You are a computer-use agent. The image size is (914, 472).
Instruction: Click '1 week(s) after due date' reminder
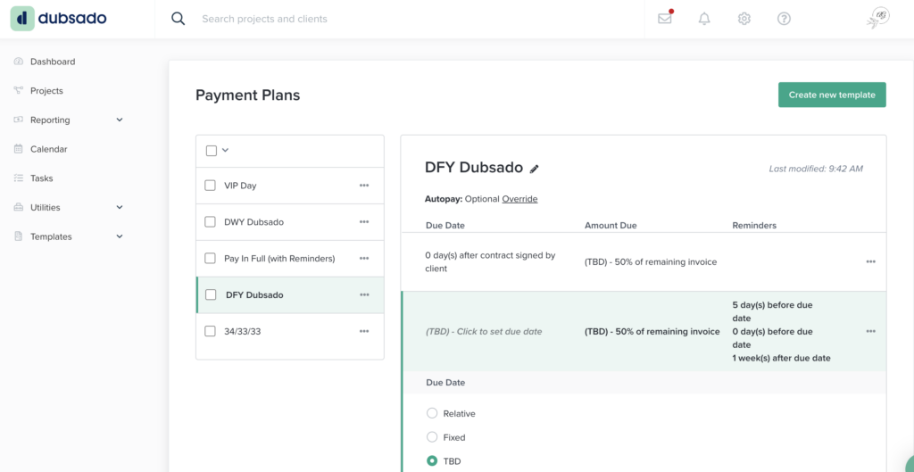(781, 358)
